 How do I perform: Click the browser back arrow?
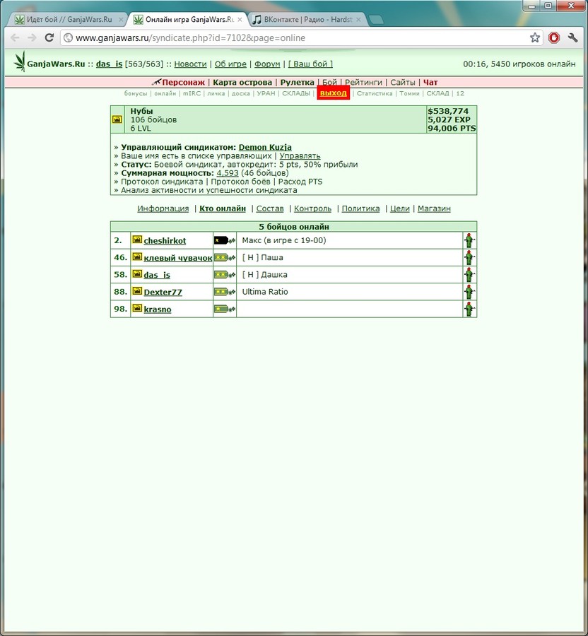tap(15, 37)
